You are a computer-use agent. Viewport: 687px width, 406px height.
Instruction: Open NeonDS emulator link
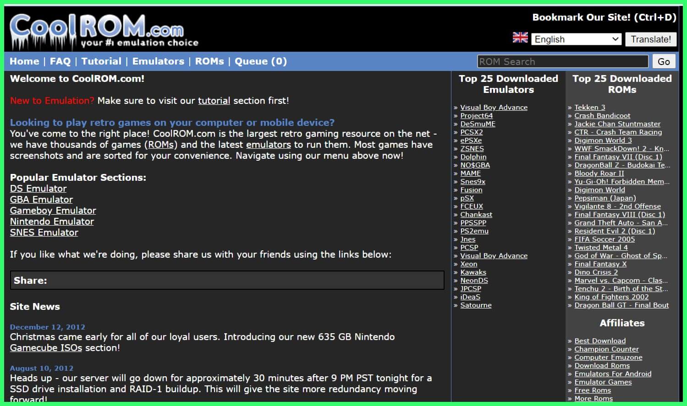click(x=474, y=281)
